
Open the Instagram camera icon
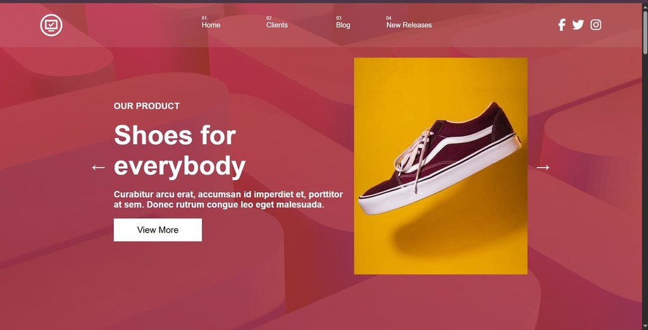click(595, 25)
